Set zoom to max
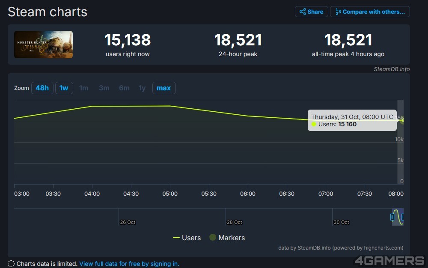Image resolution: width=428 pixels, height=268 pixels. click(164, 88)
